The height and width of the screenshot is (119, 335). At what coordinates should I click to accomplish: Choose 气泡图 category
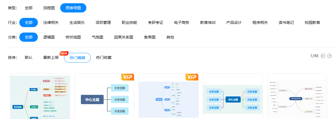[x=98, y=37]
